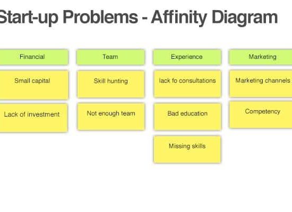Screen dimensions: 292x212
Task: Select the Marketing channels note
Action: tap(261, 84)
